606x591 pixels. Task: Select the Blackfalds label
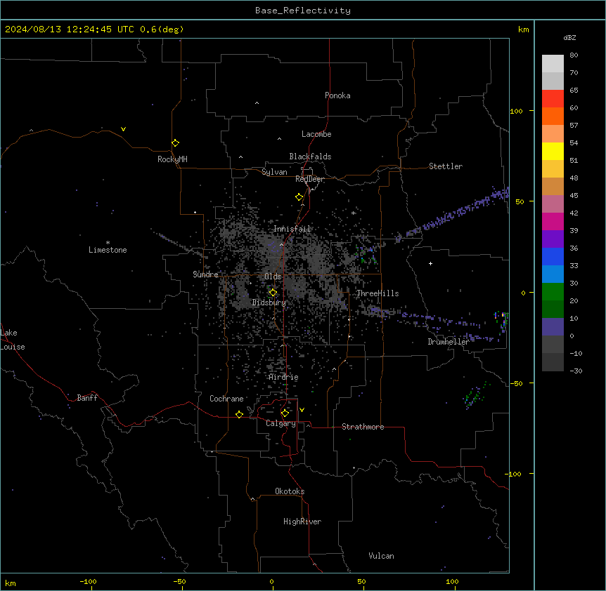[310, 157]
